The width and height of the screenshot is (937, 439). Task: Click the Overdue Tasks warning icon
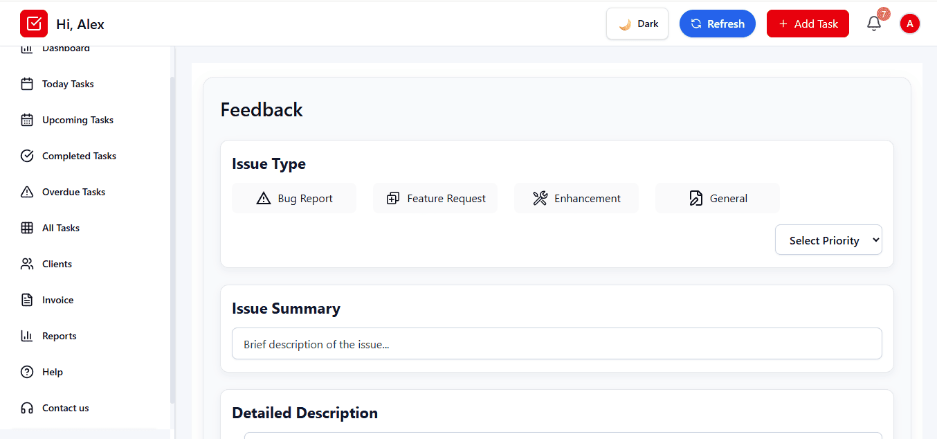[x=27, y=192]
